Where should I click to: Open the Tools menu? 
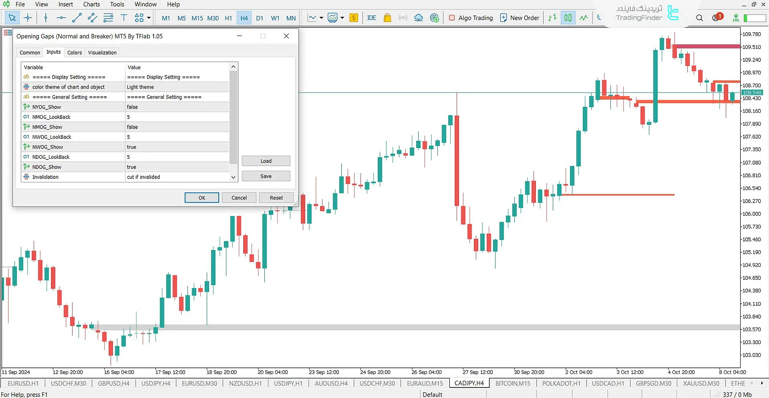tap(117, 4)
